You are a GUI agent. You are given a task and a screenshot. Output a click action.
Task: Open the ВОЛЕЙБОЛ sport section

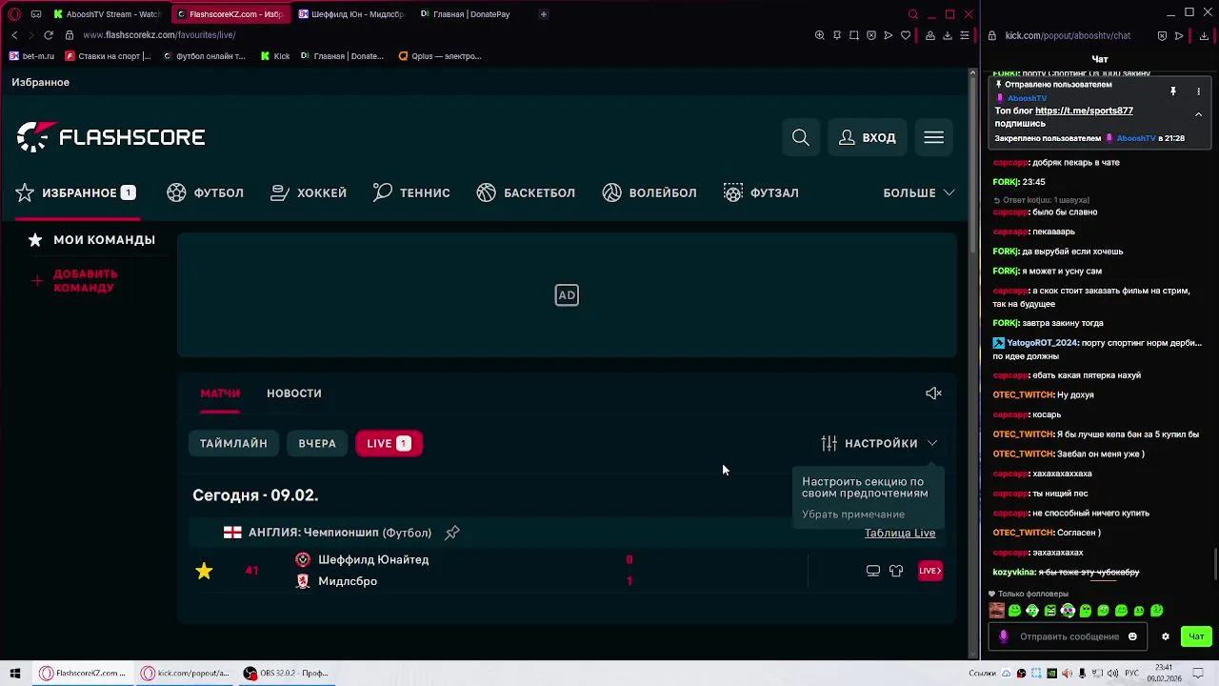click(x=649, y=192)
